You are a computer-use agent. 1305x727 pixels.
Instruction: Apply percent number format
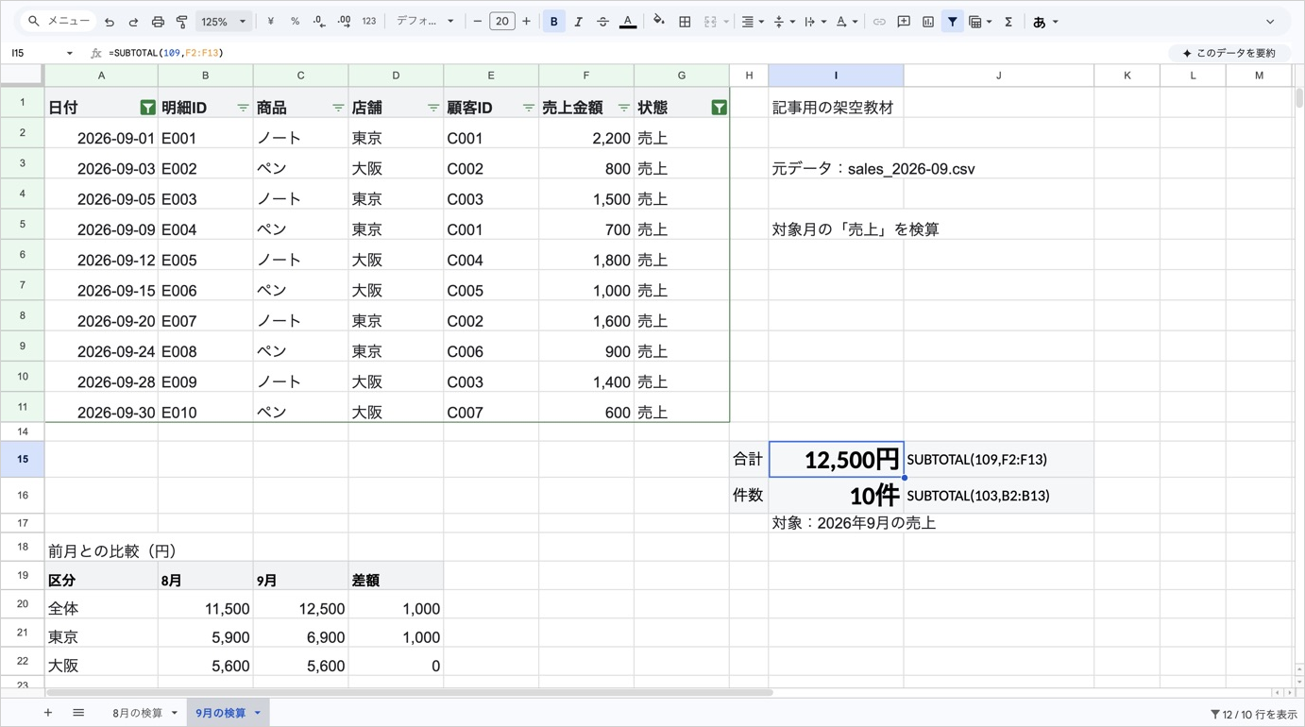(x=295, y=22)
